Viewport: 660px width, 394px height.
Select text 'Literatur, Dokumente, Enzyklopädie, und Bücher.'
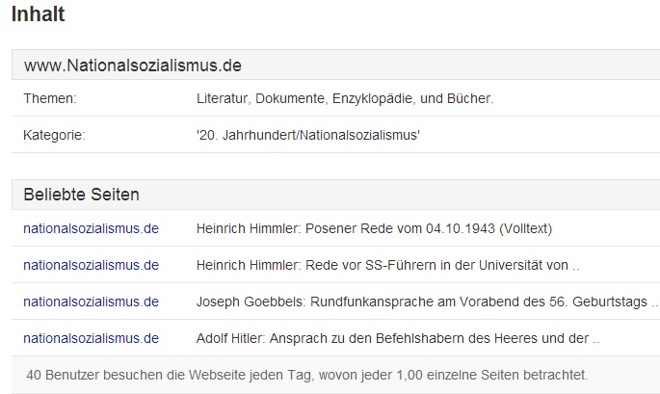point(345,98)
